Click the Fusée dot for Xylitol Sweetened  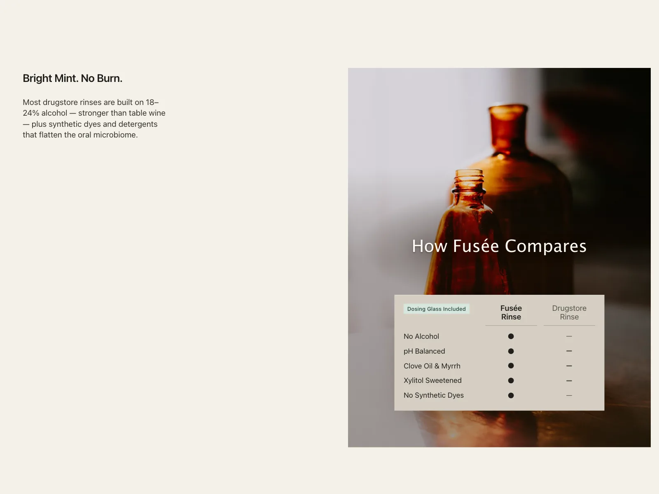click(x=511, y=380)
